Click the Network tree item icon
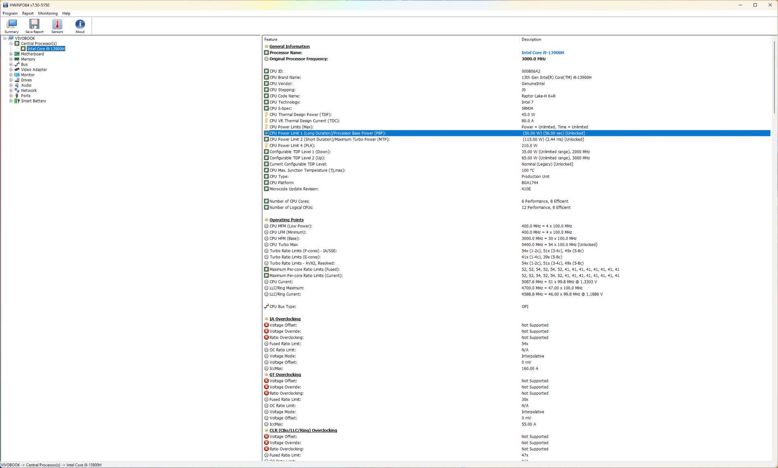This screenshot has height=468, width=778. (x=17, y=91)
